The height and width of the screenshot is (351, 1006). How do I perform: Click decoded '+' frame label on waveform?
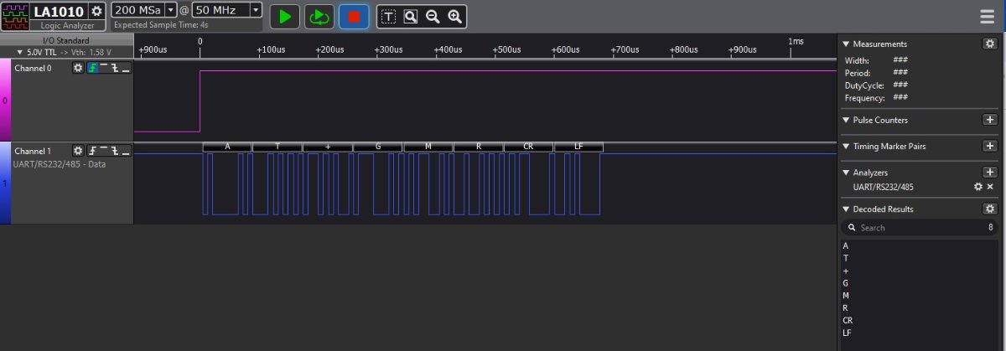pos(328,147)
